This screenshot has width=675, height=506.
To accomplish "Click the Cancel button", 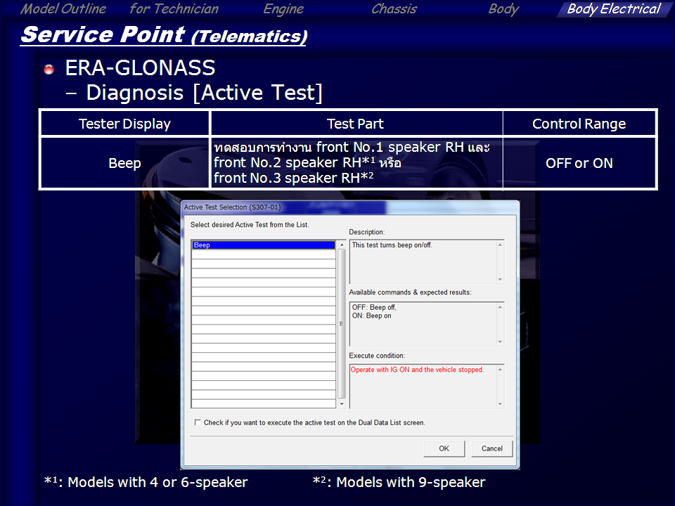I will coord(491,448).
